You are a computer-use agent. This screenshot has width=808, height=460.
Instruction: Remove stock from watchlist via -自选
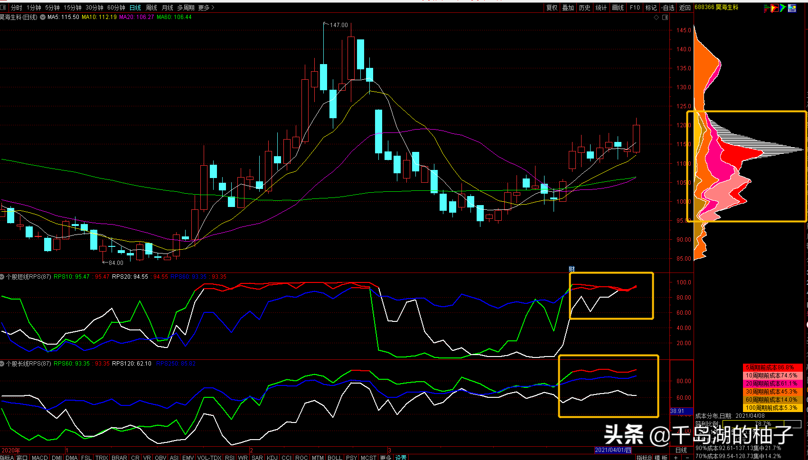(668, 8)
